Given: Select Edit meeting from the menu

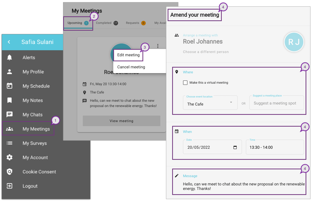Looking at the screenshot, I should [128, 55].
